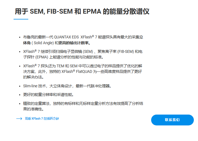Click the bullet dot before Slim-line 技术
198x141 pixels.
pos(20,86)
